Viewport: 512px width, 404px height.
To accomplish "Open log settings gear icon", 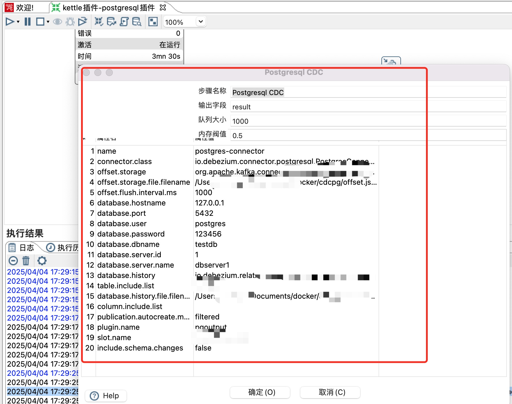I will 42,261.
